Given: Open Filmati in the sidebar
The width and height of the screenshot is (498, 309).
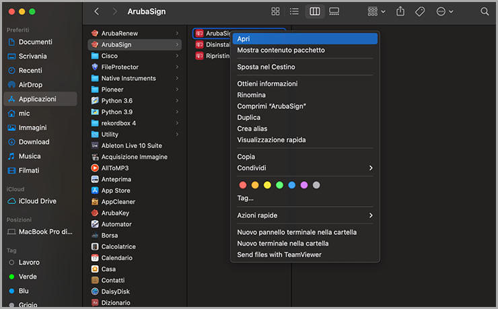Looking at the screenshot, I should [40, 170].
